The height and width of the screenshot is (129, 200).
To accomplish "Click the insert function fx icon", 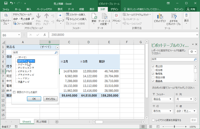I will pyautogui.click(x=45, y=35).
